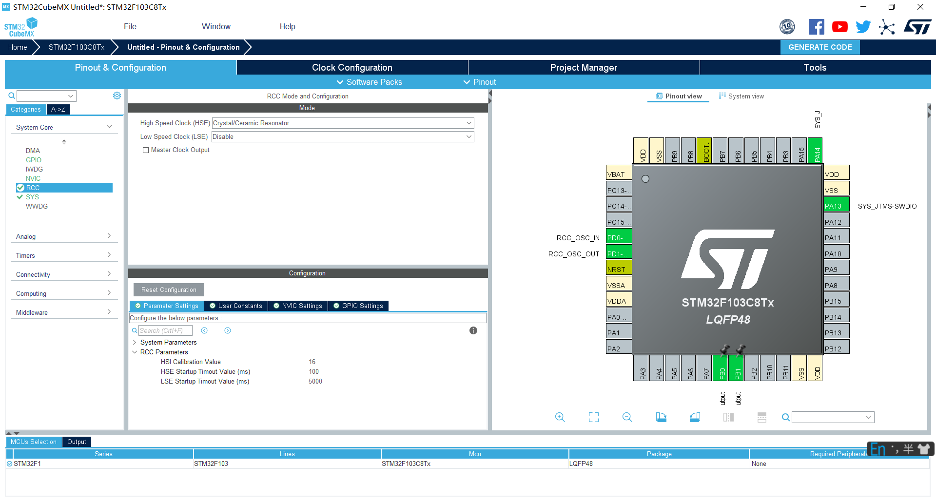Open Low Speed Clock (LSE) dropdown
Image resolution: width=936 pixels, height=502 pixels.
coord(343,136)
